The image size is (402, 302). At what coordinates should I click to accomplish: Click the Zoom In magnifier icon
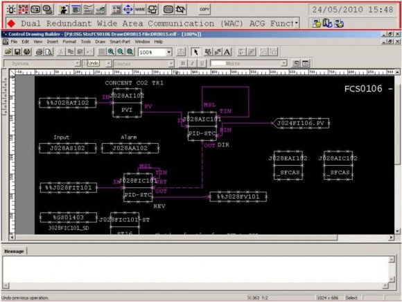coord(111,52)
